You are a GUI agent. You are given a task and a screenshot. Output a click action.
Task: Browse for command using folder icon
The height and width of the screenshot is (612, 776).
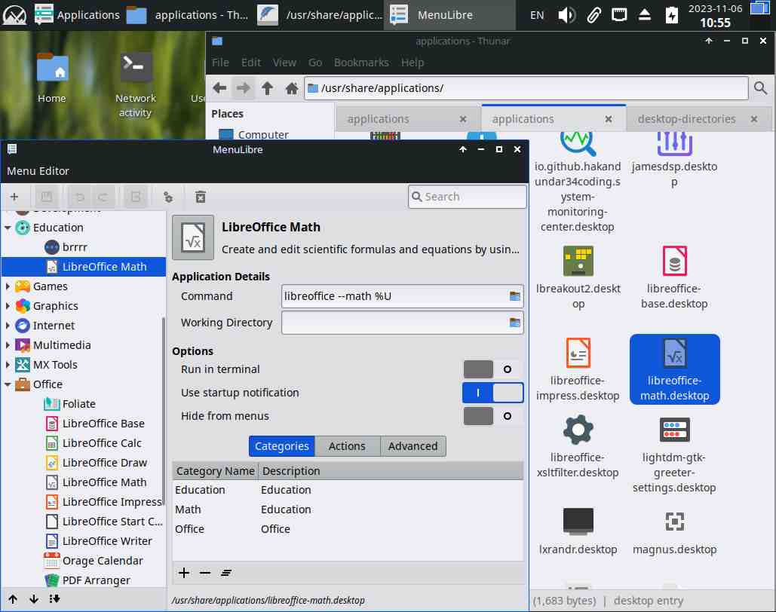(514, 296)
